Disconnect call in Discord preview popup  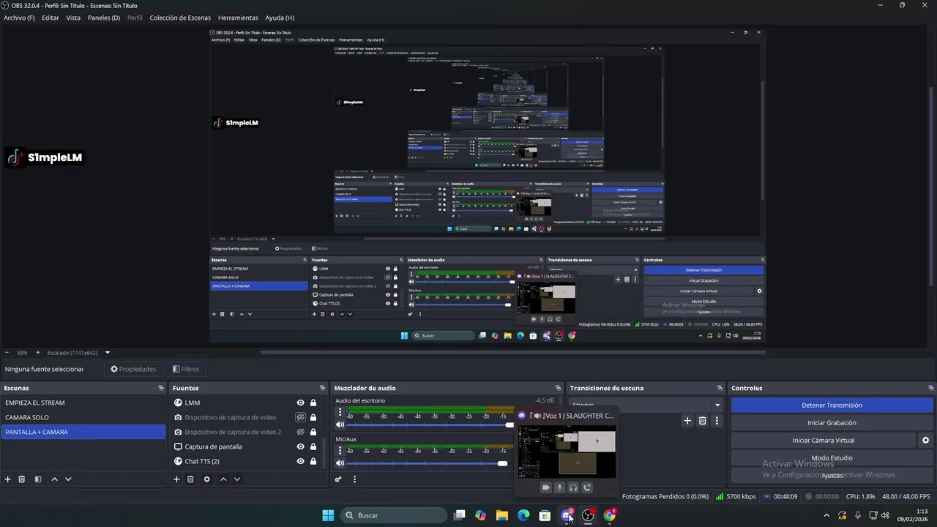tap(587, 487)
